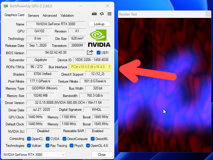Click the BIOS Version field 94.02.42.40.30
This screenshot has width=213, height=160.
click(x=56, y=52)
